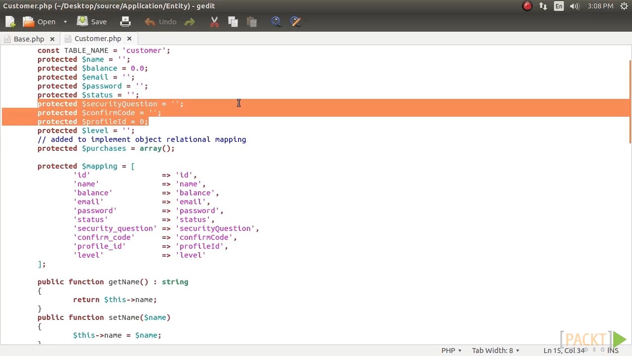Click the INS insert mode indicator

(x=613, y=350)
